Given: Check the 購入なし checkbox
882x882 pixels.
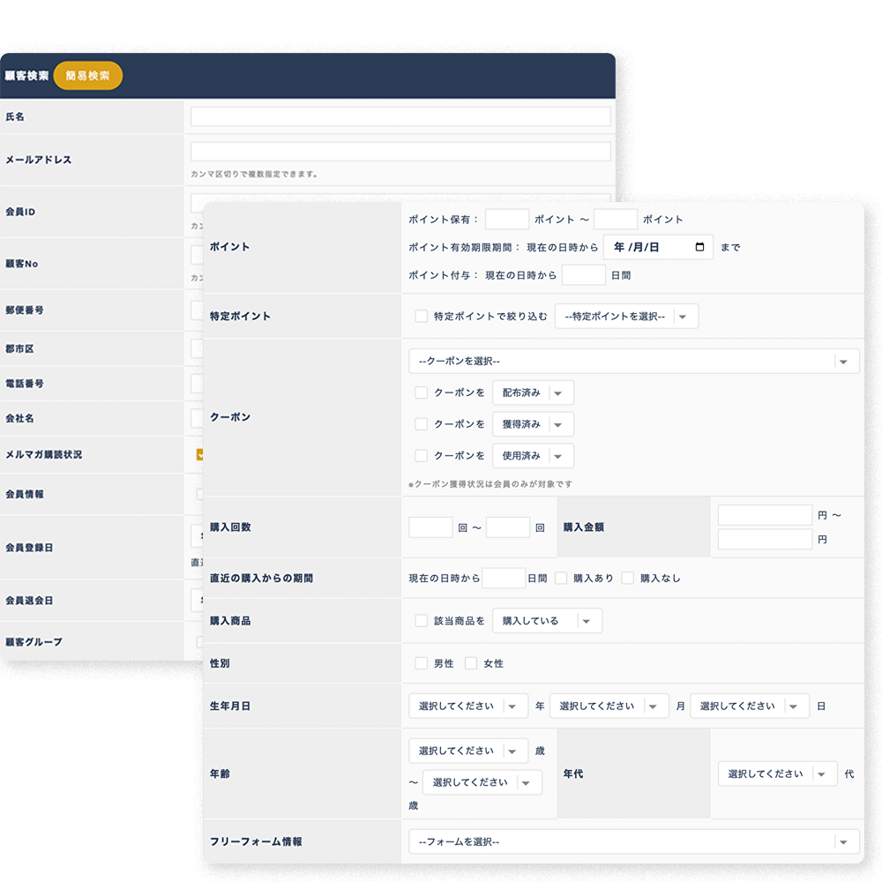Looking at the screenshot, I should point(628,579).
